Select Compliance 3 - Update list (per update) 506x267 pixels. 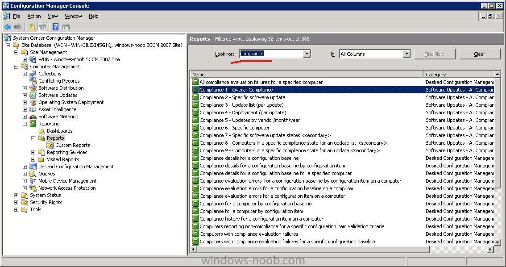242,105
